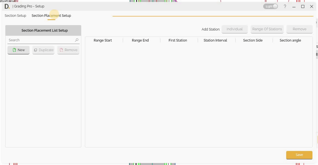Image resolution: width=318 pixels, height=165 pixels.
Task: Click the Section Side column header
Action: click(252, 40)
